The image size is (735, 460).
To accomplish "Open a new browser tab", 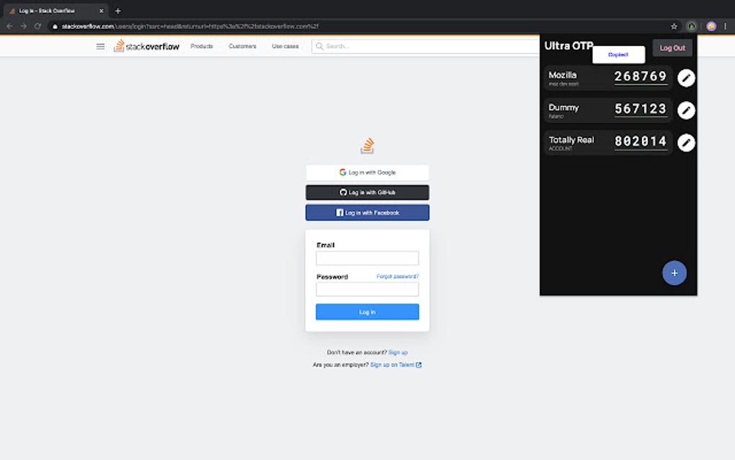I will point(117,10).
